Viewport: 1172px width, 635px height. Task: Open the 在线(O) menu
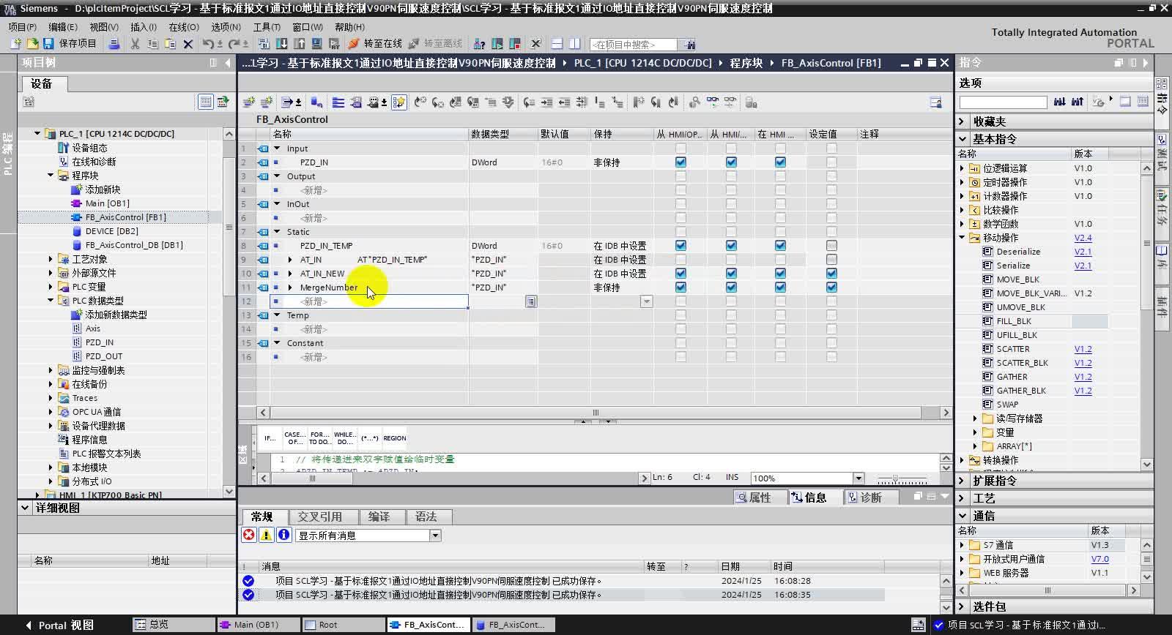(x=184, y=27)
